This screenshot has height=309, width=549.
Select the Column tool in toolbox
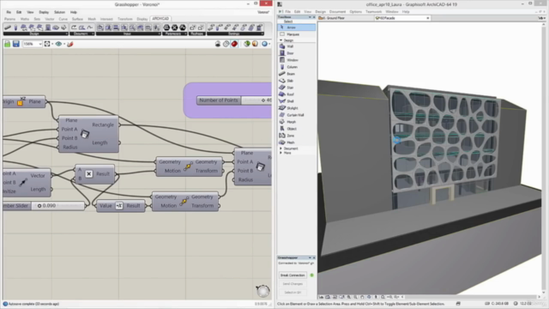click(x=296, y=67)
